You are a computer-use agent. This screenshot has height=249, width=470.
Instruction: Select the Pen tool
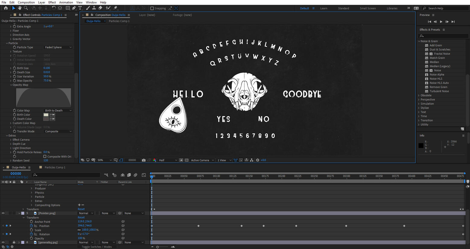coord(74,8)
